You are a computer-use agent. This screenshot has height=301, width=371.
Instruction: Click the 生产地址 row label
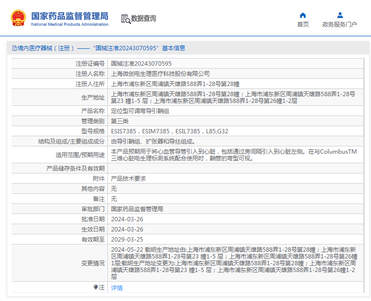[x=93, y=97]
